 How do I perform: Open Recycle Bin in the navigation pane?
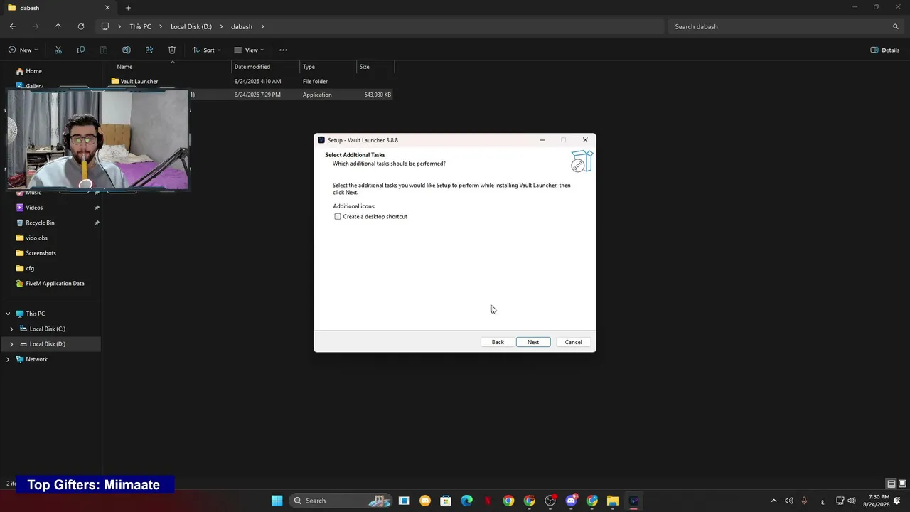(40, 223)
